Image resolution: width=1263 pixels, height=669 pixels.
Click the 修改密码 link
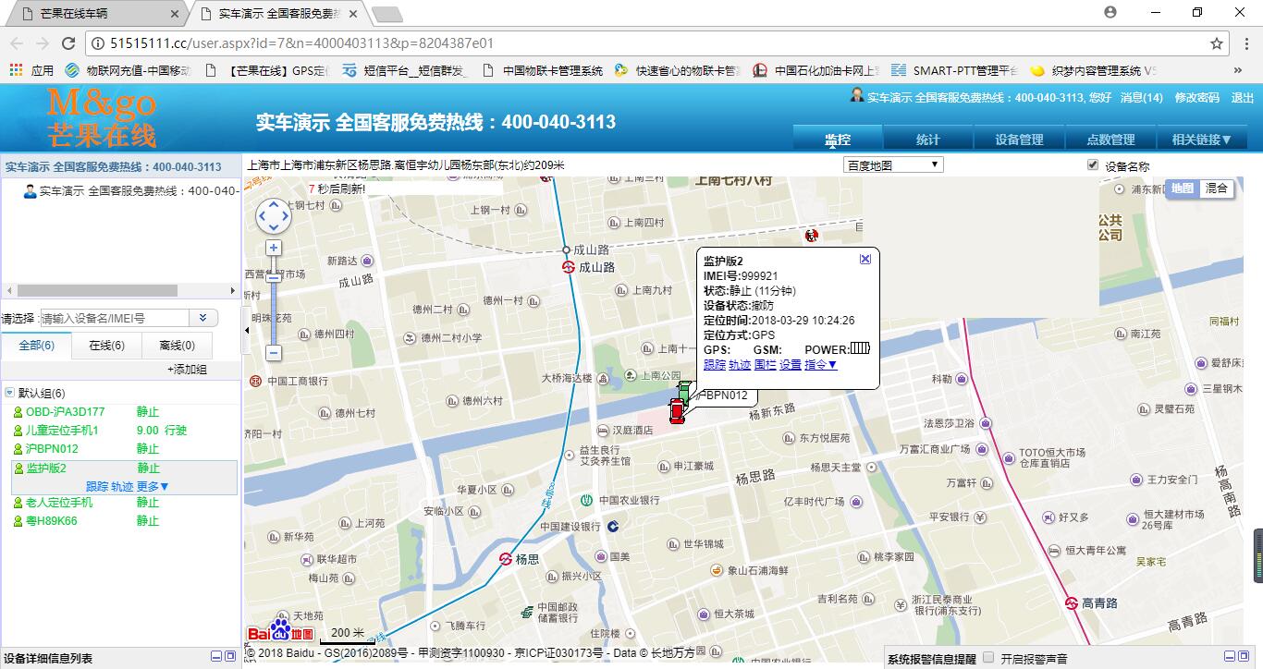(x=1196, y=97)
